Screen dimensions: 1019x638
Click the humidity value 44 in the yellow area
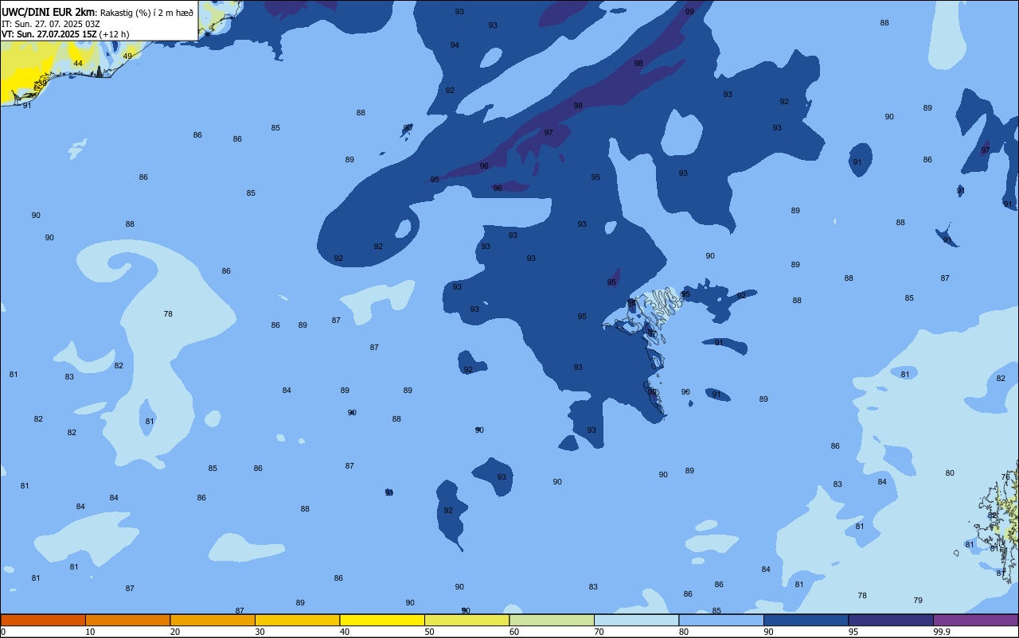pyautogui.click(x=78, y=63)
